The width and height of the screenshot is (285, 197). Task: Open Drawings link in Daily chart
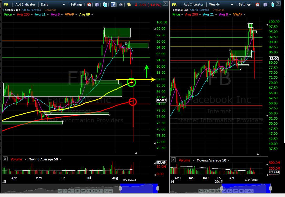coord(50,10)
